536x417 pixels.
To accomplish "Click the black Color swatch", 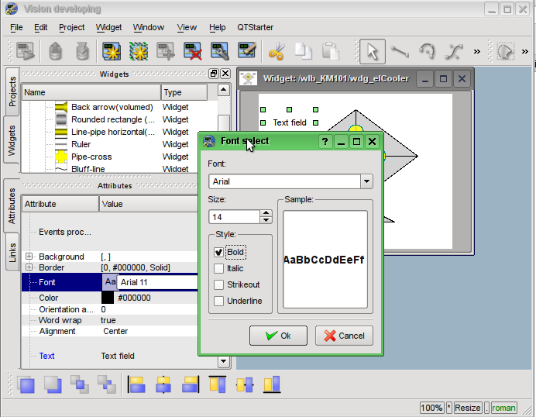I will (108, 298).
